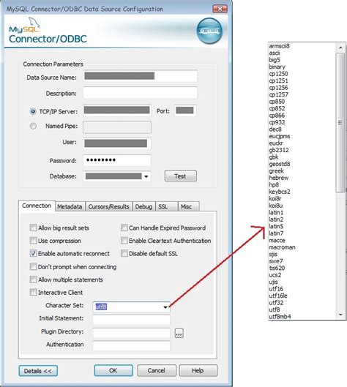Choose utf16le in the list

pos(278,296)
